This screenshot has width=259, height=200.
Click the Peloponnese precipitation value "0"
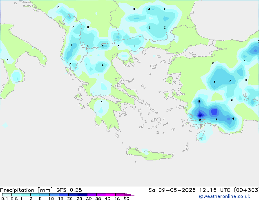[101, 102]
